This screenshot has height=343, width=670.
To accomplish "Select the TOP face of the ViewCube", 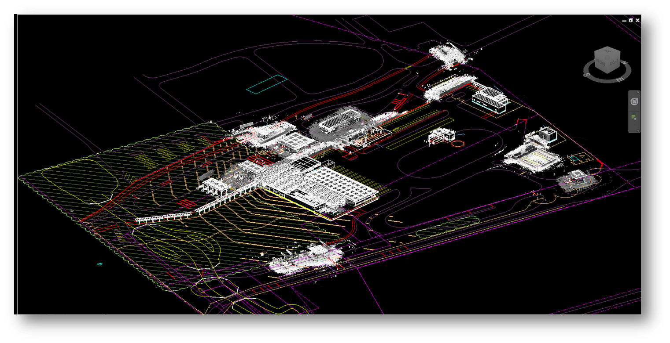I will click(x=607, y=51).
